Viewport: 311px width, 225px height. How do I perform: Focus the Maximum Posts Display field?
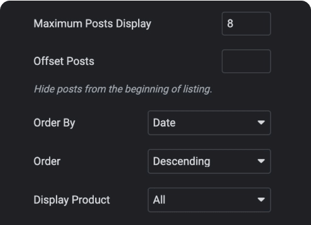pyautogui.click(x=246, y=24)
